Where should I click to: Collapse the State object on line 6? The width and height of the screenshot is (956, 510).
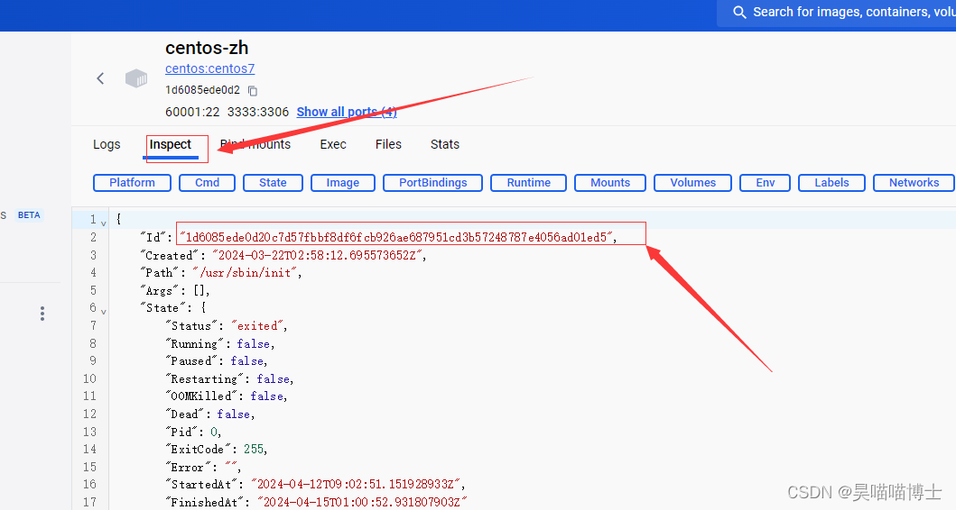click(104, 312)
